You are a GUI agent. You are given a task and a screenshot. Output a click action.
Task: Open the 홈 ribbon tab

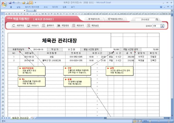tap(11, 7)
